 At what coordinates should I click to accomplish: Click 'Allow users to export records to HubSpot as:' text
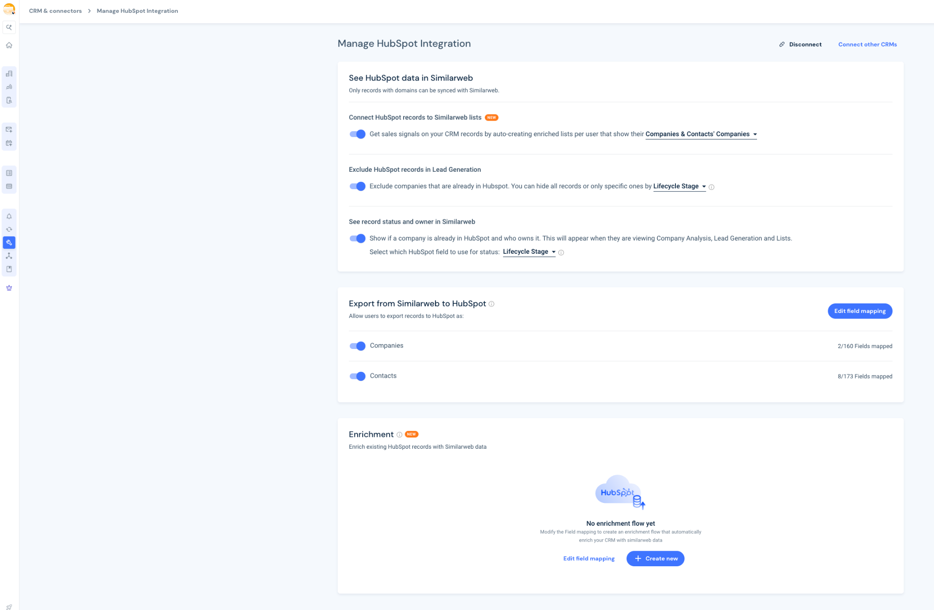406,316
